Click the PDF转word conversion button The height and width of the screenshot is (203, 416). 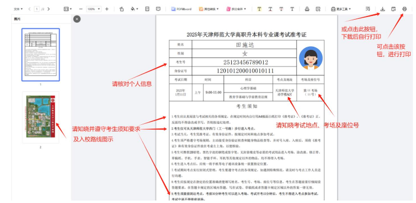tap(181, 9)
